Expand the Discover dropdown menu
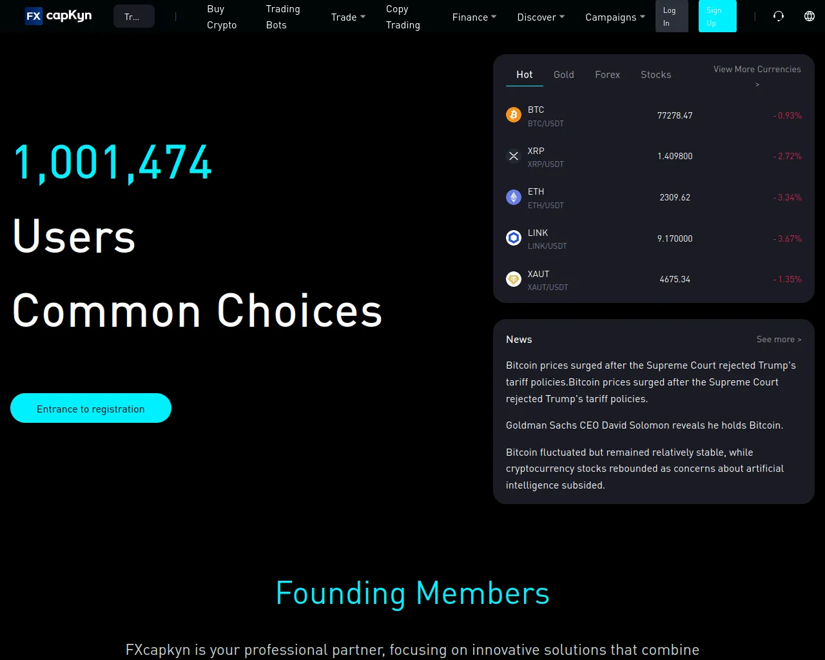Image resolution: width=825 pixels, height=660 pixels. pyautogui.click(x=541, y=17)
